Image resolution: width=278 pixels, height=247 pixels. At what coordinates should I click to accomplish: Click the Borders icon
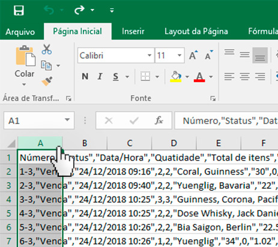coord(145,76)
